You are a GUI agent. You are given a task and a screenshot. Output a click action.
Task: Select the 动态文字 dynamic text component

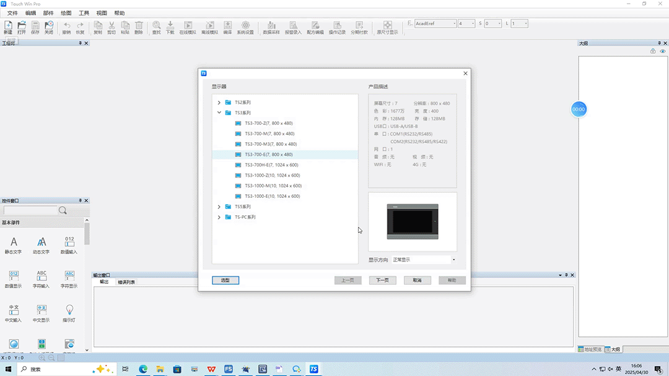click(42, 246)
